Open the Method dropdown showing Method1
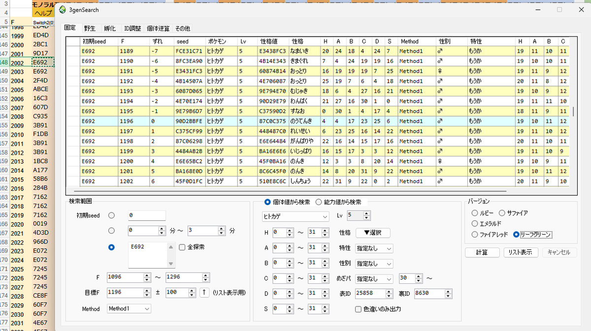Screen dimensions: 591x331 [129, 309]
